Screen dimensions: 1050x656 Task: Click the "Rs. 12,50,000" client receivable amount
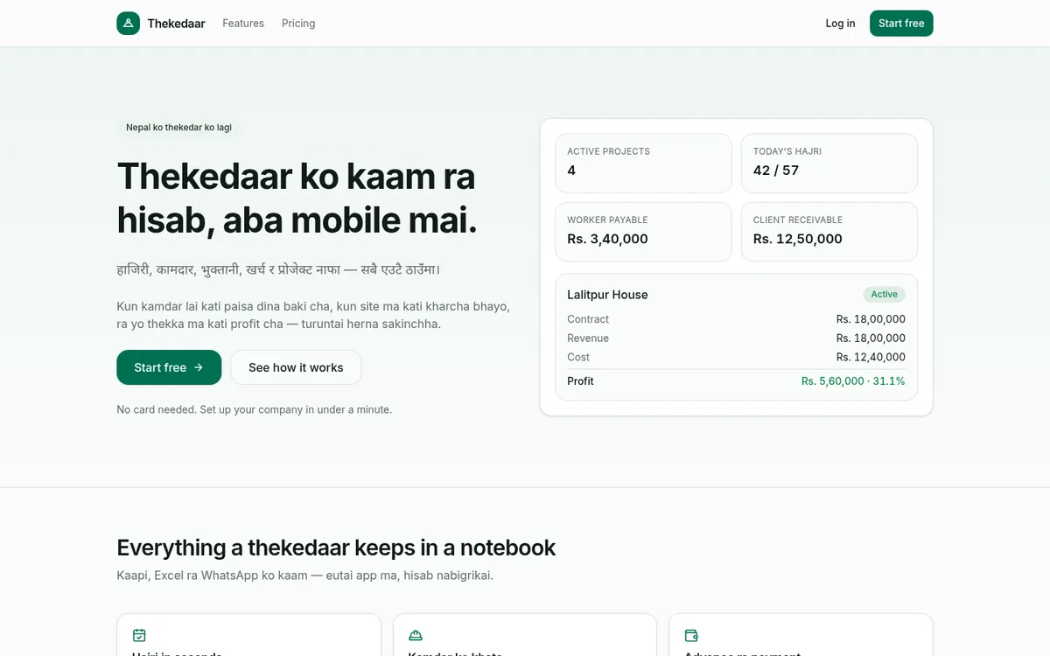point(798,239)
